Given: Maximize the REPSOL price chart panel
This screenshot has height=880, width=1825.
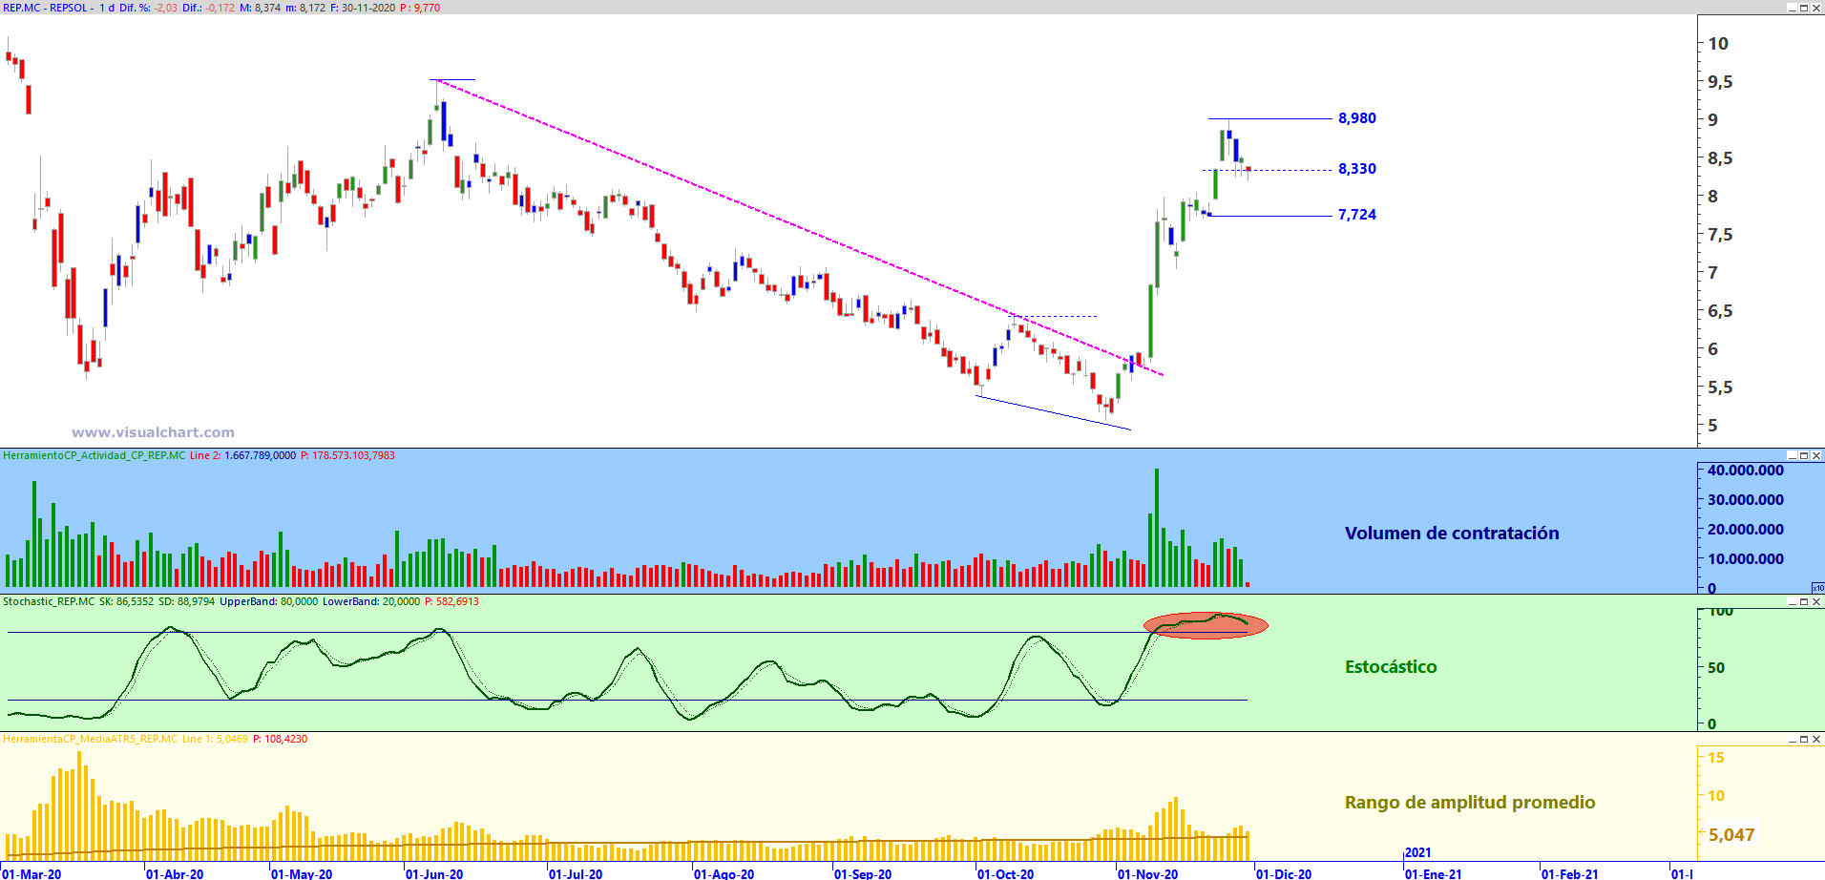Looking at the screenshot, I should coord(1804,8).
